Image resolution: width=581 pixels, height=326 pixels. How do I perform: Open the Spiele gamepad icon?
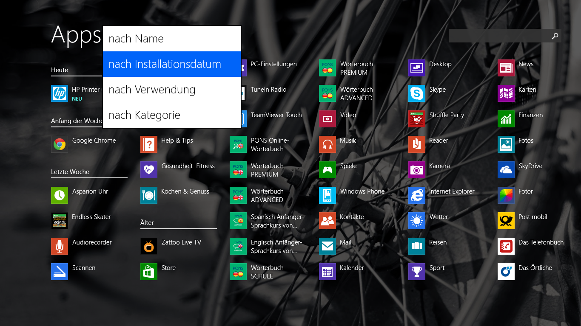328,170
